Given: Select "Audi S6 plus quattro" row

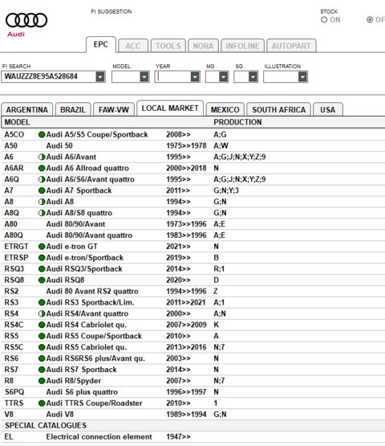Looking at the screenshot, I should 192,392.
